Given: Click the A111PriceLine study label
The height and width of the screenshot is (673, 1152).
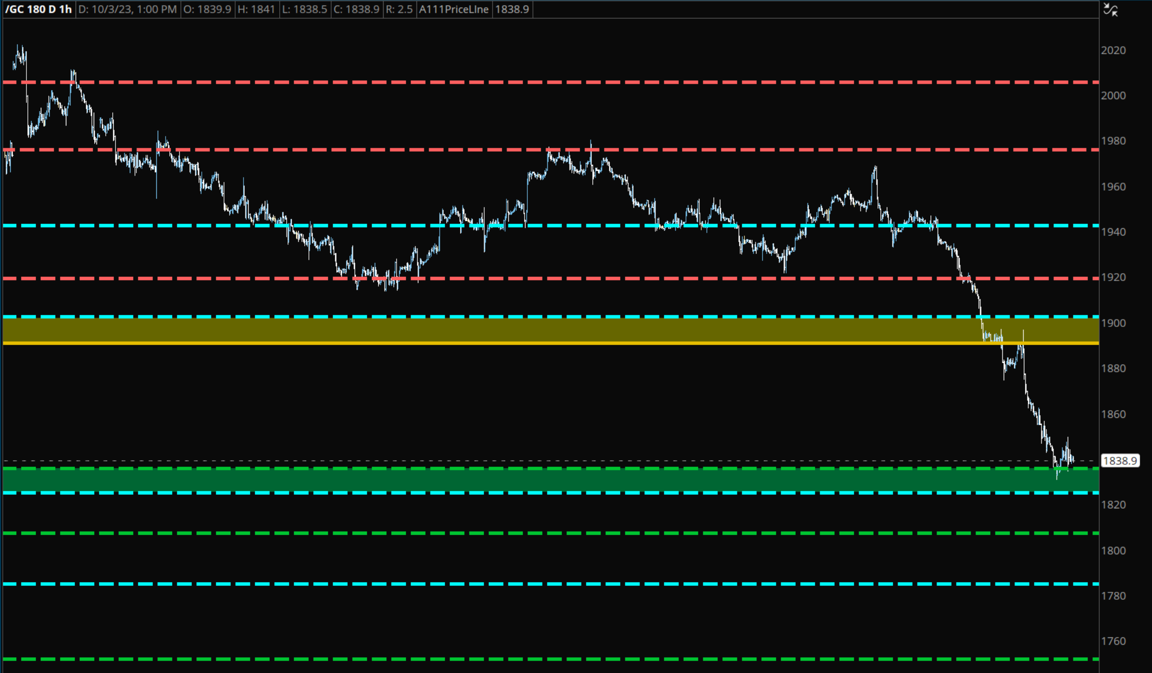Looking at the screenshot, I should 453,9.
